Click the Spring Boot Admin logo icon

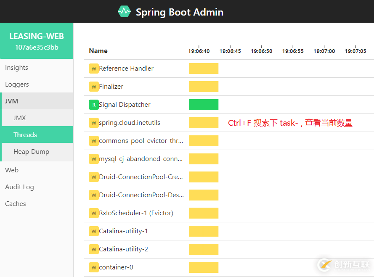pos(124,11)
